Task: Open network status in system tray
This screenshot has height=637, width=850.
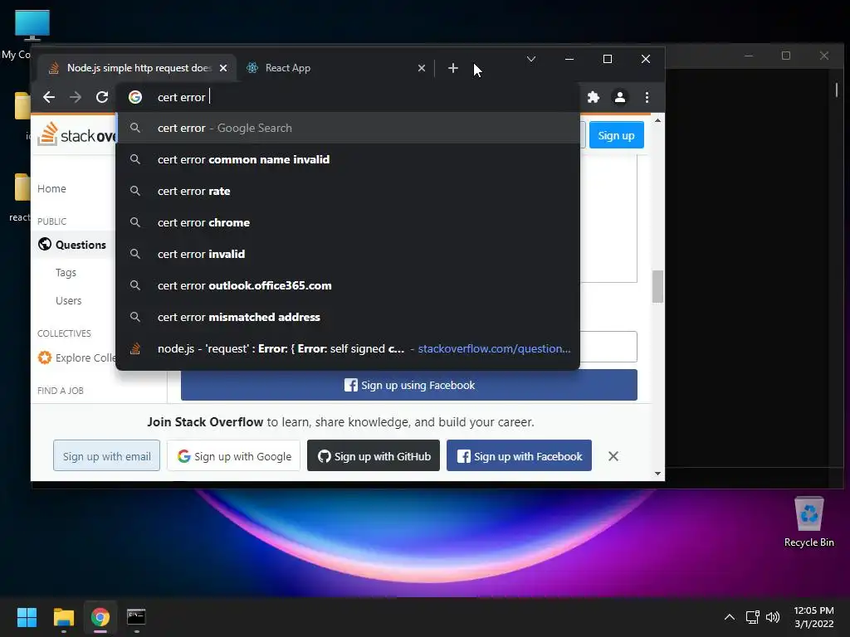Action: [x=752, y=617]
